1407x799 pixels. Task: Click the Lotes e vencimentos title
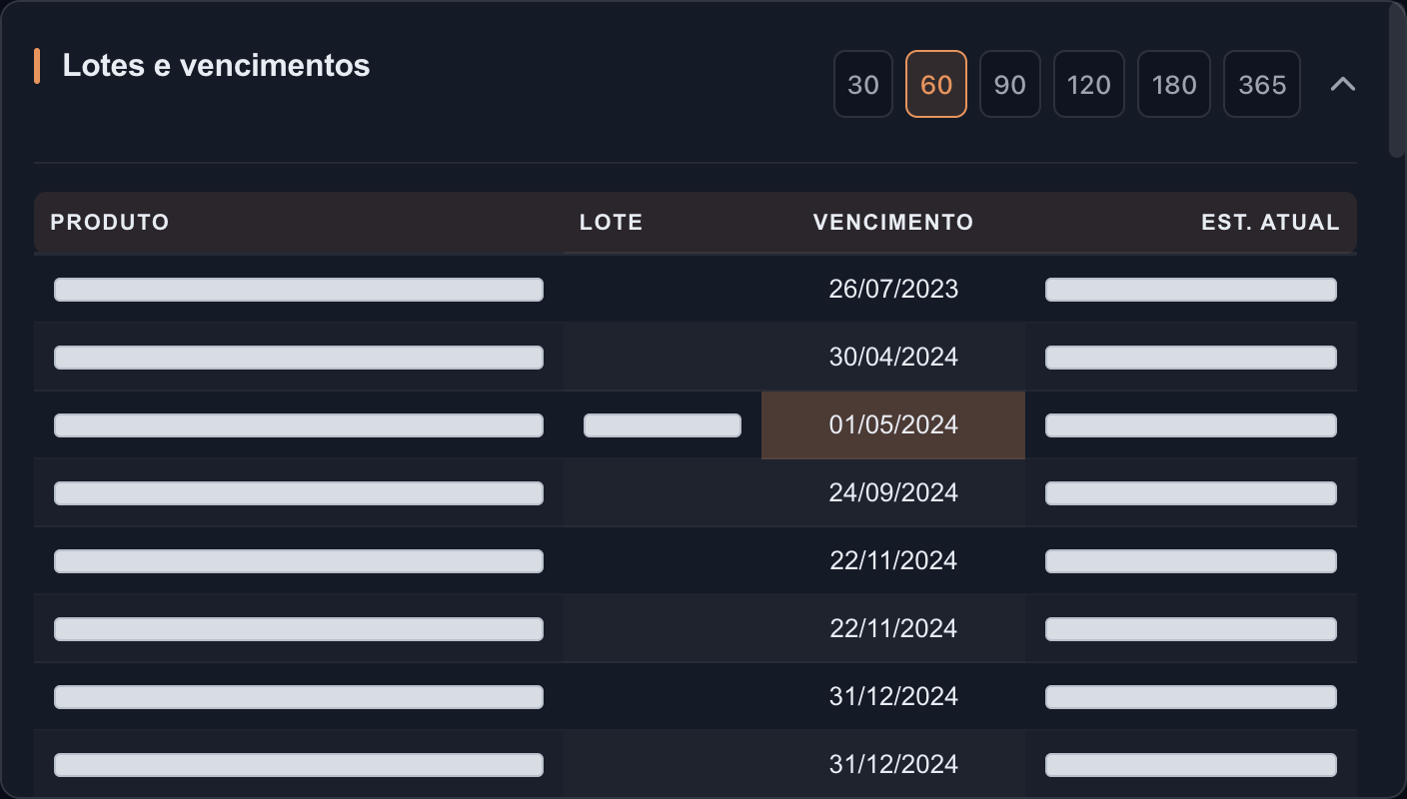pyautogui.click(x=216, y=65)
